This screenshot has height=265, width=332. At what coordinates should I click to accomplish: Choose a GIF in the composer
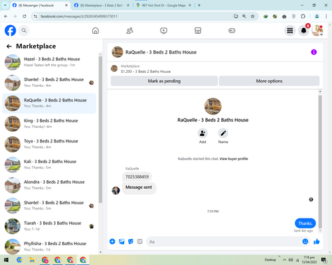(139, 241)
